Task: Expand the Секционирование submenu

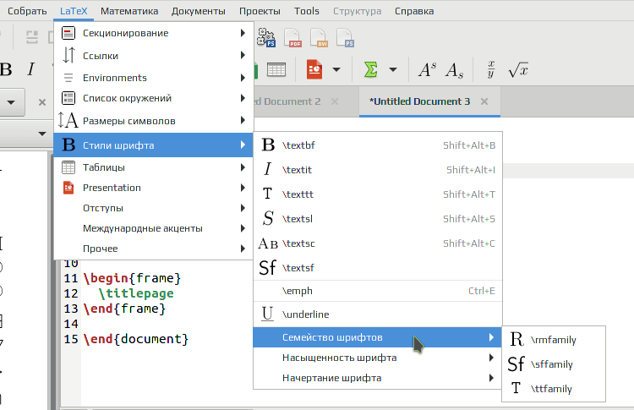Action: pos(154,33)
